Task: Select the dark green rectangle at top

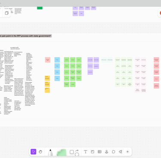Action: pyautogui.click(x=40, y=8)
